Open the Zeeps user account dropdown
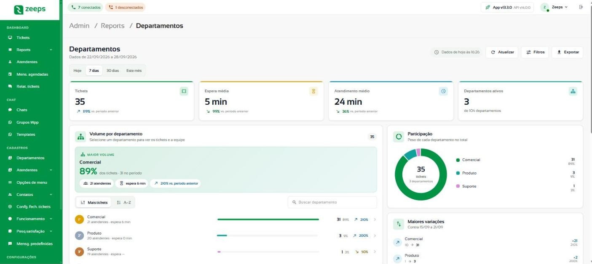Screen dimensions: 592x264 (x=554, y=7)
